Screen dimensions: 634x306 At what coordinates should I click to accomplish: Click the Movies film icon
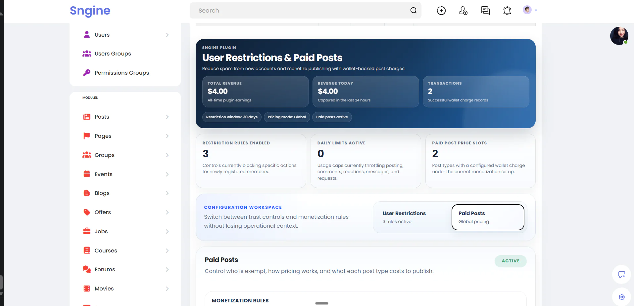point(87,288)
